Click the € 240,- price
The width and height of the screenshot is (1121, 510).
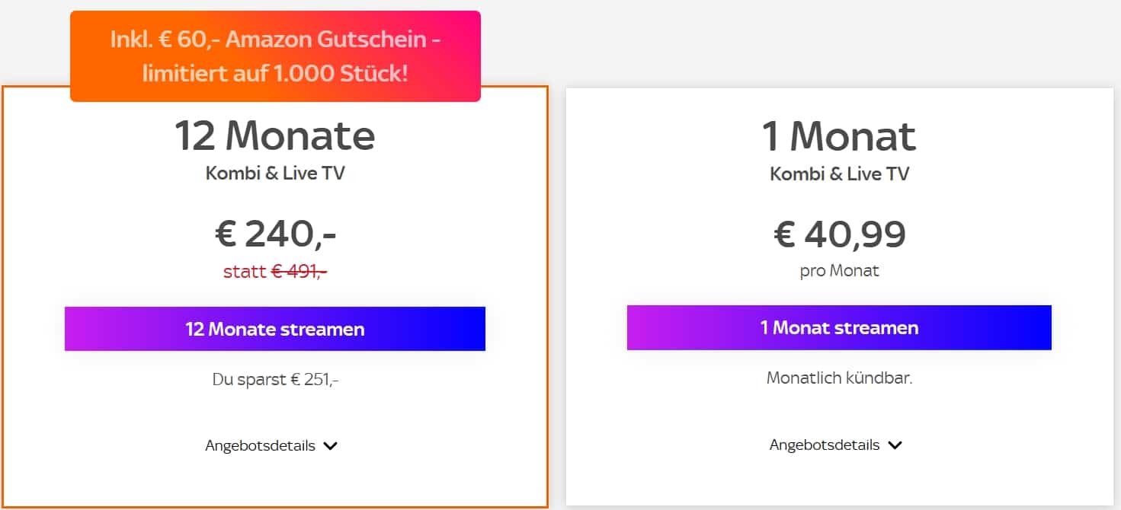coord(275,234)
